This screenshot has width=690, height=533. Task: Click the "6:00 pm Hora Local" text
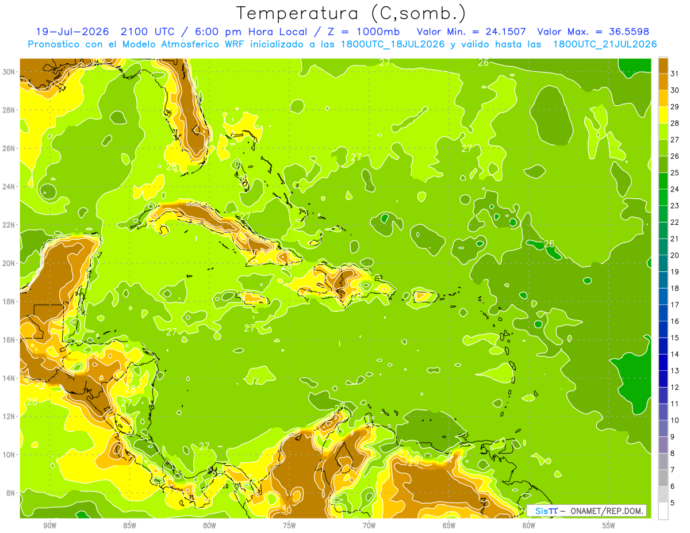coord(253,32)
